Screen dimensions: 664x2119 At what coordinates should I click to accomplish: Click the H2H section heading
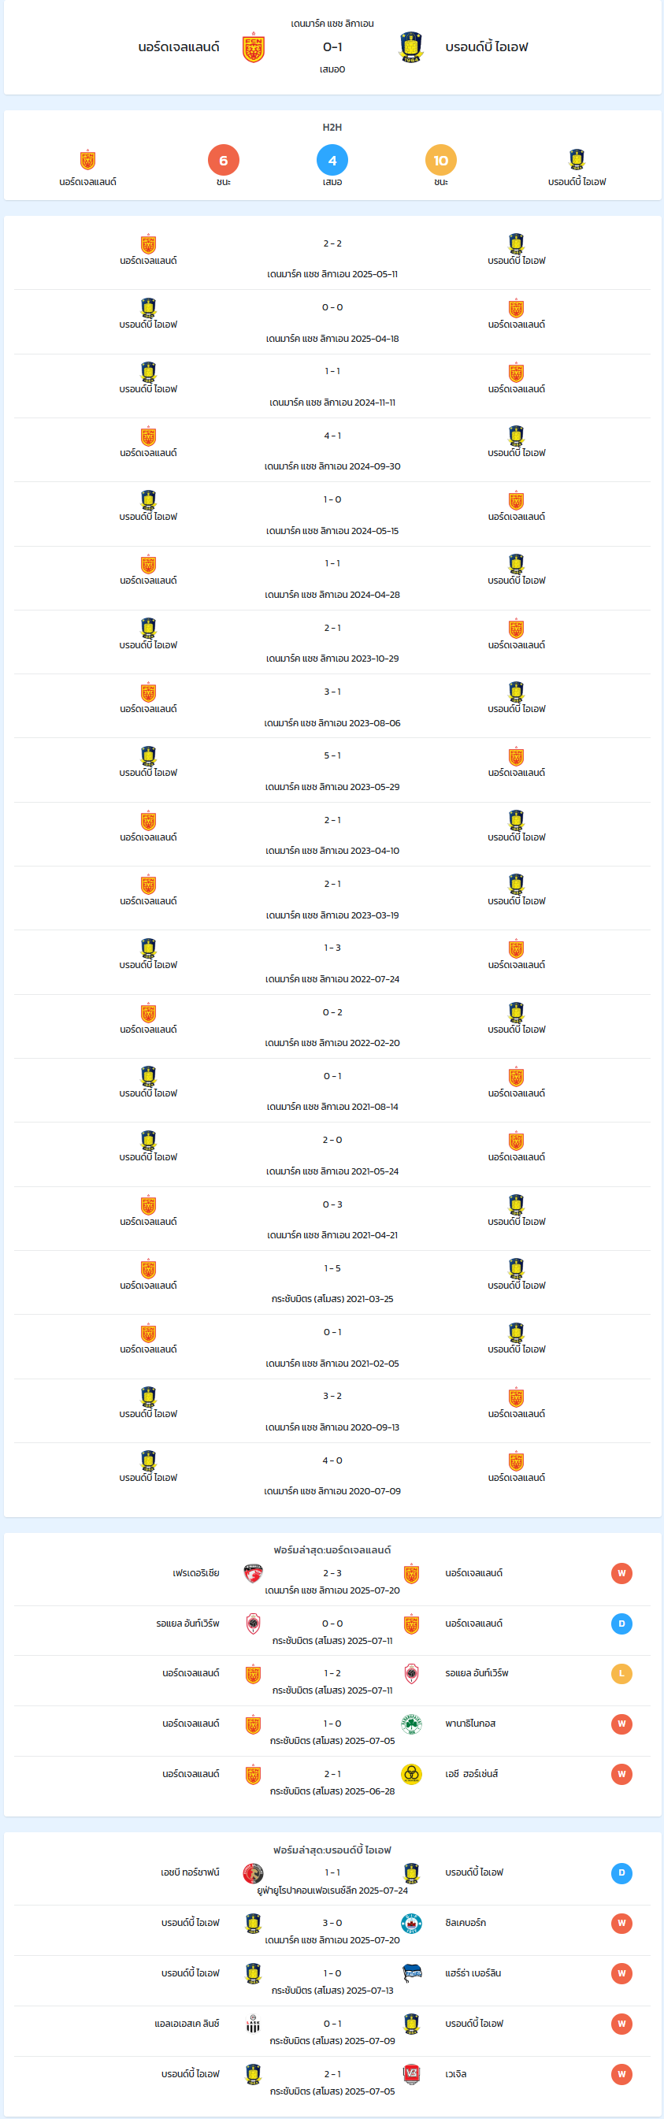click(x=332, y=128)
